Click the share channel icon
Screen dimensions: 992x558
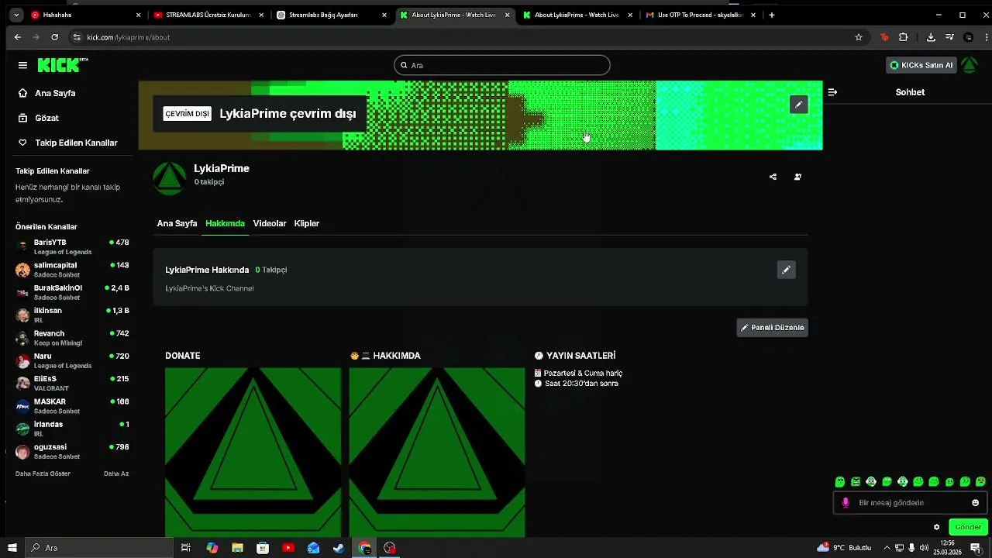773,177
